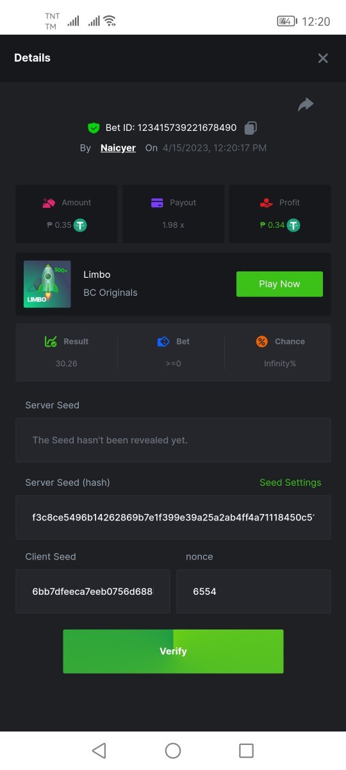Tap the Profit tether coin icon
The width and height of the screenshot is (346, 770).
tap(293, 225)
